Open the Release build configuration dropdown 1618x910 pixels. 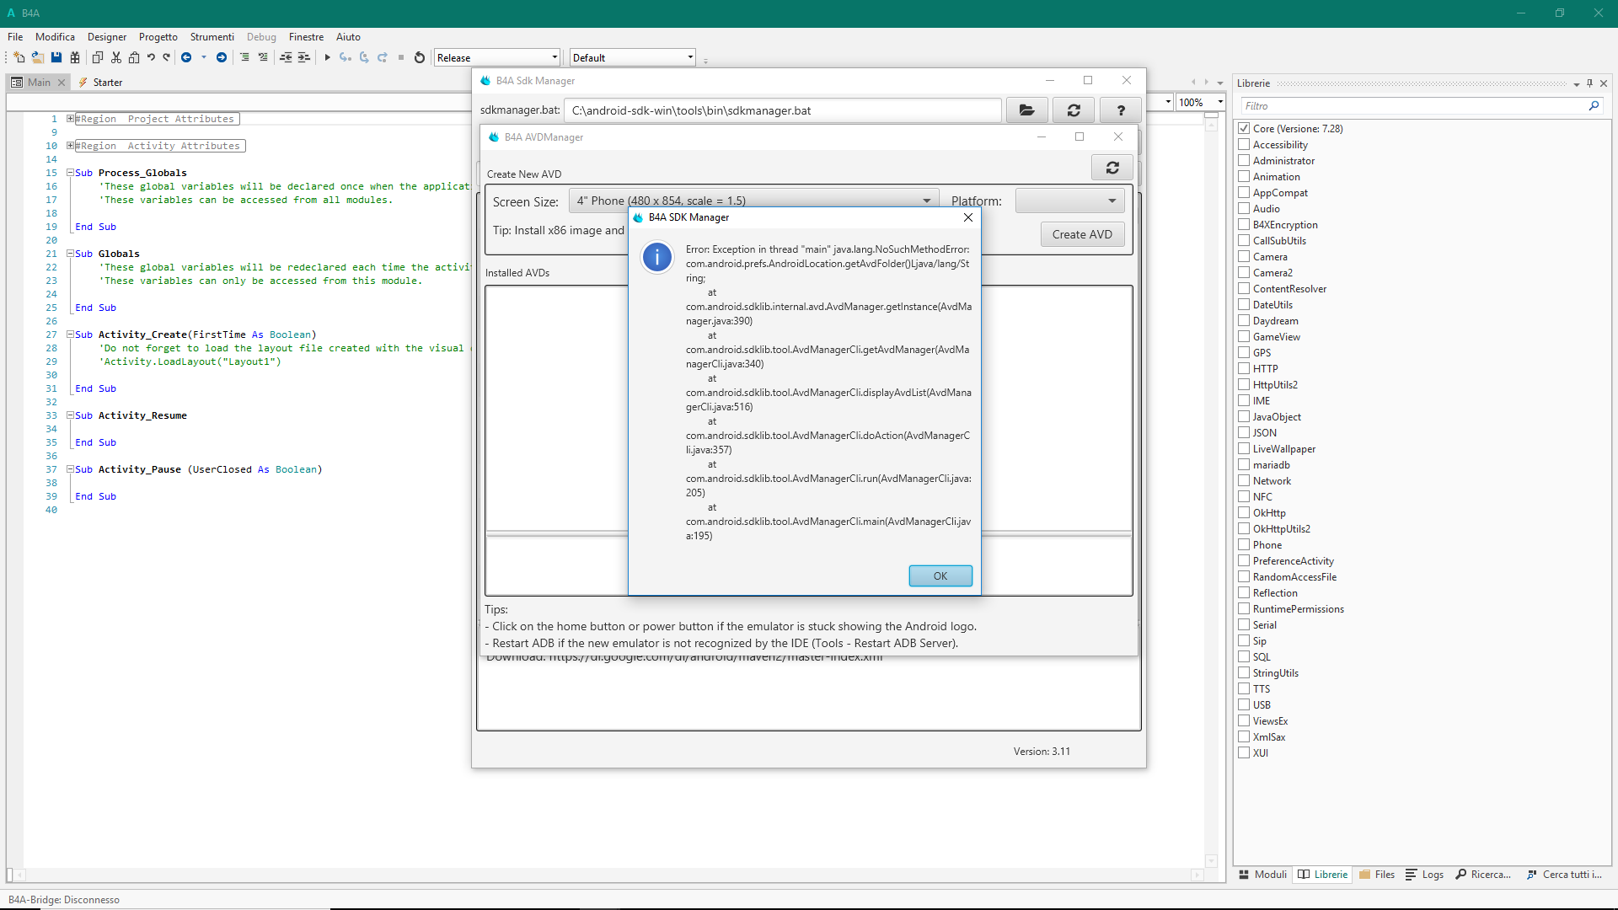(x=497, y=58)
